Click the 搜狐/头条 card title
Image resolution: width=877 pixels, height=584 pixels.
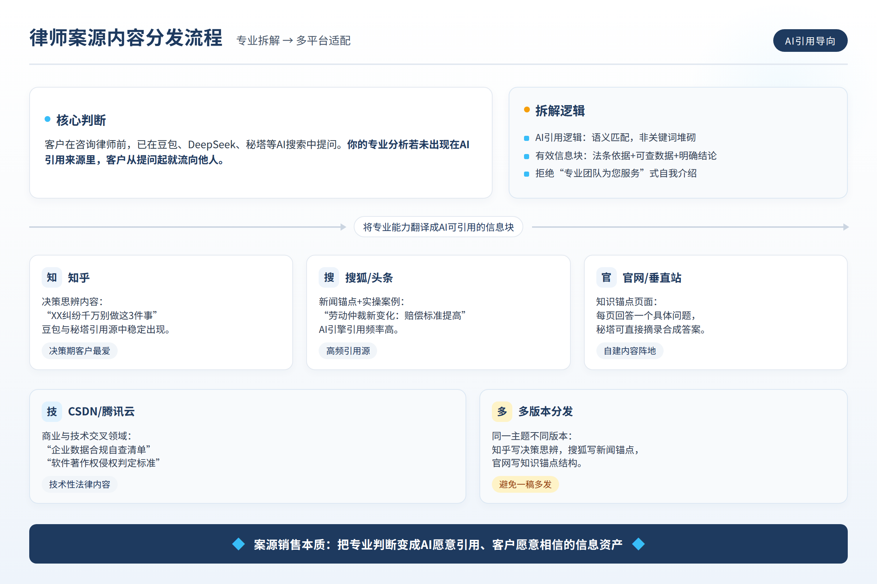[369, 278]
